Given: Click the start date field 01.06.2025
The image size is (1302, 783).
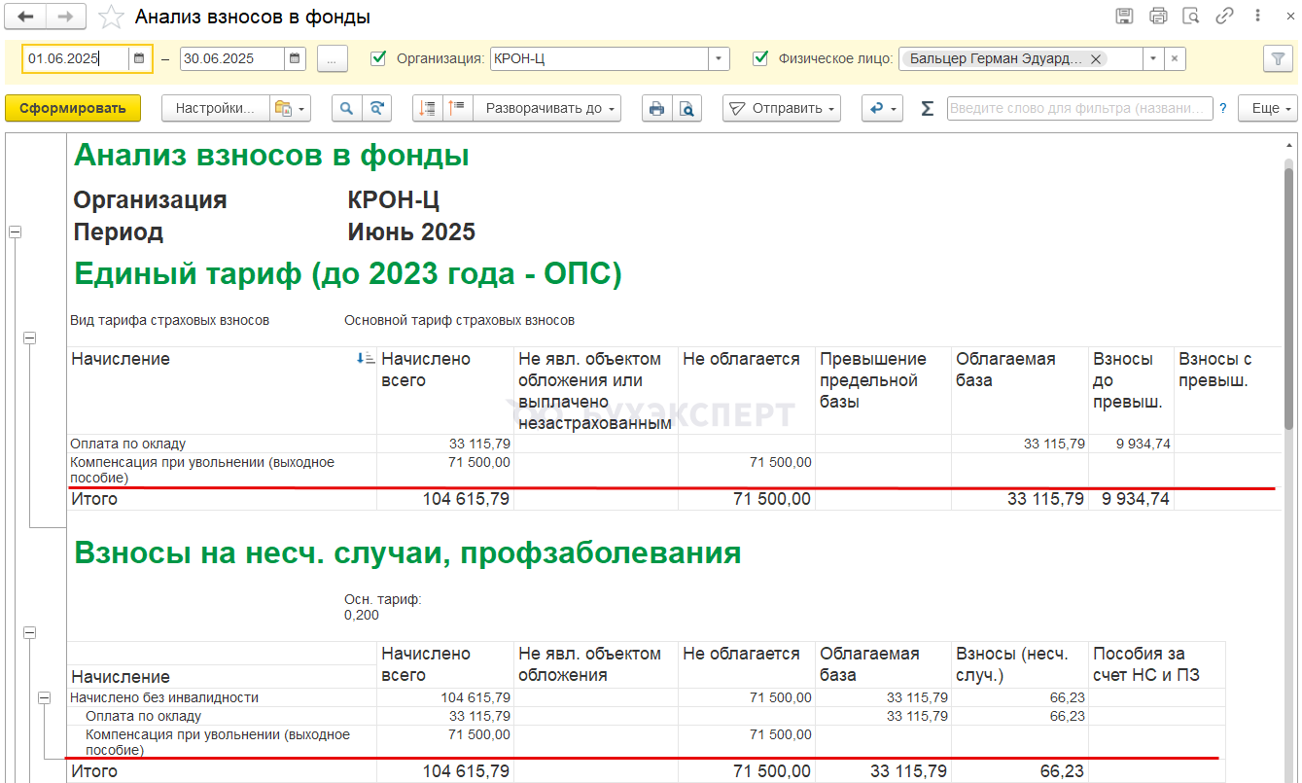Looking at the screenshot, I should (76, 58).
